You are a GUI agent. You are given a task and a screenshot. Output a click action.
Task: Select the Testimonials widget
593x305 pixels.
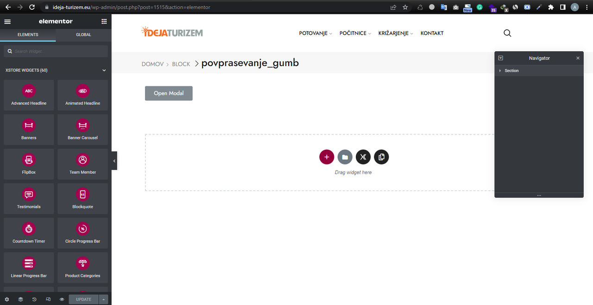click(29, 199)
